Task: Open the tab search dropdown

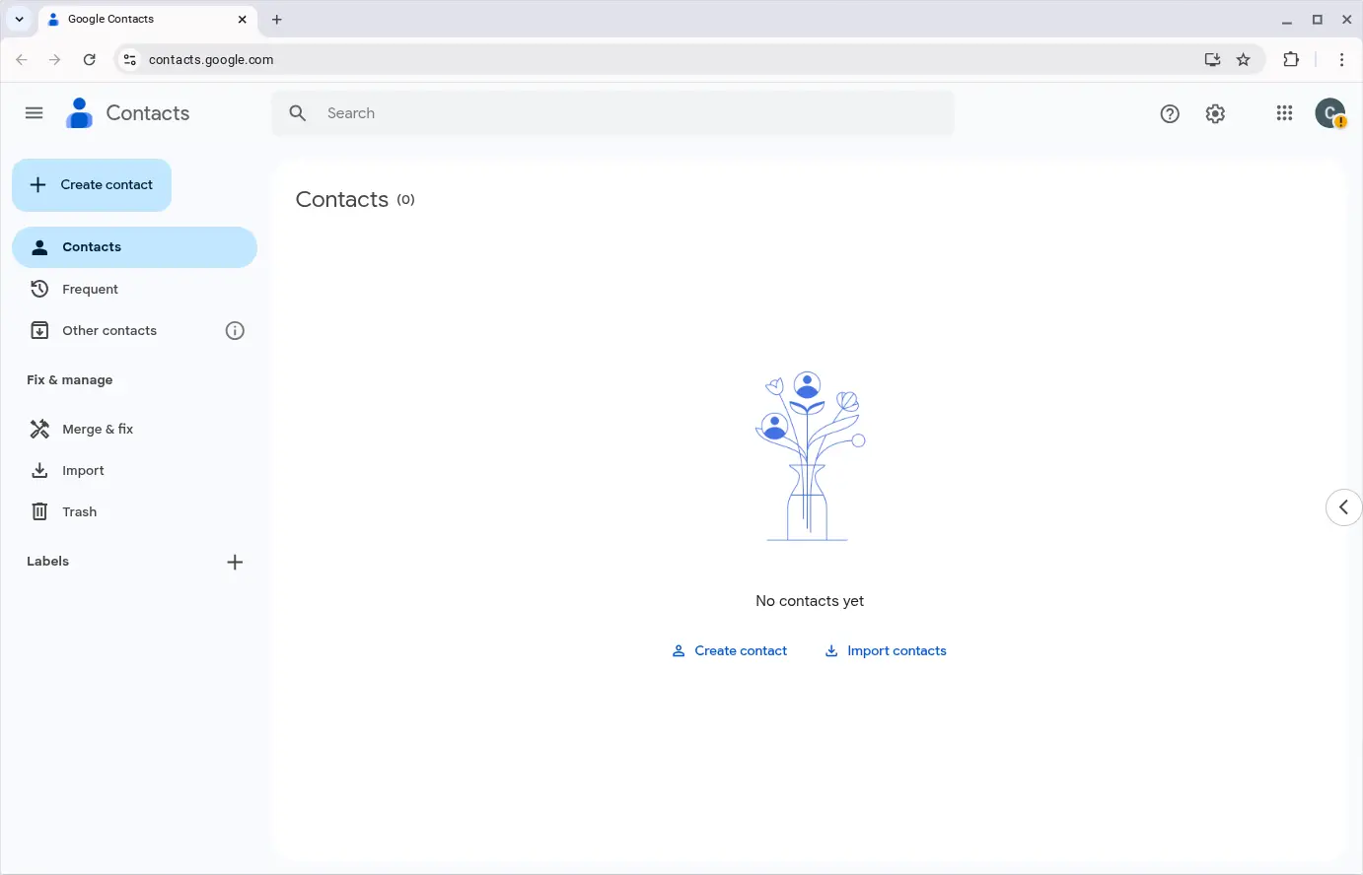Action: [19, 19]
